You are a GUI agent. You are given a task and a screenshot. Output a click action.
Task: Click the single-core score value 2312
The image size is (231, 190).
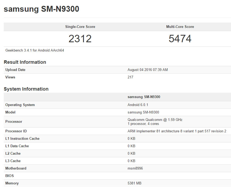click(80, 39)
